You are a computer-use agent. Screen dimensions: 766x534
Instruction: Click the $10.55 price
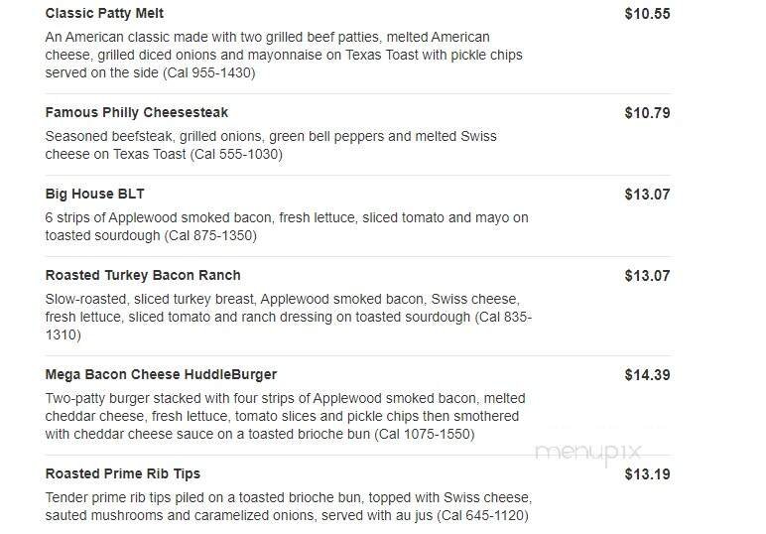click(647, 14)
